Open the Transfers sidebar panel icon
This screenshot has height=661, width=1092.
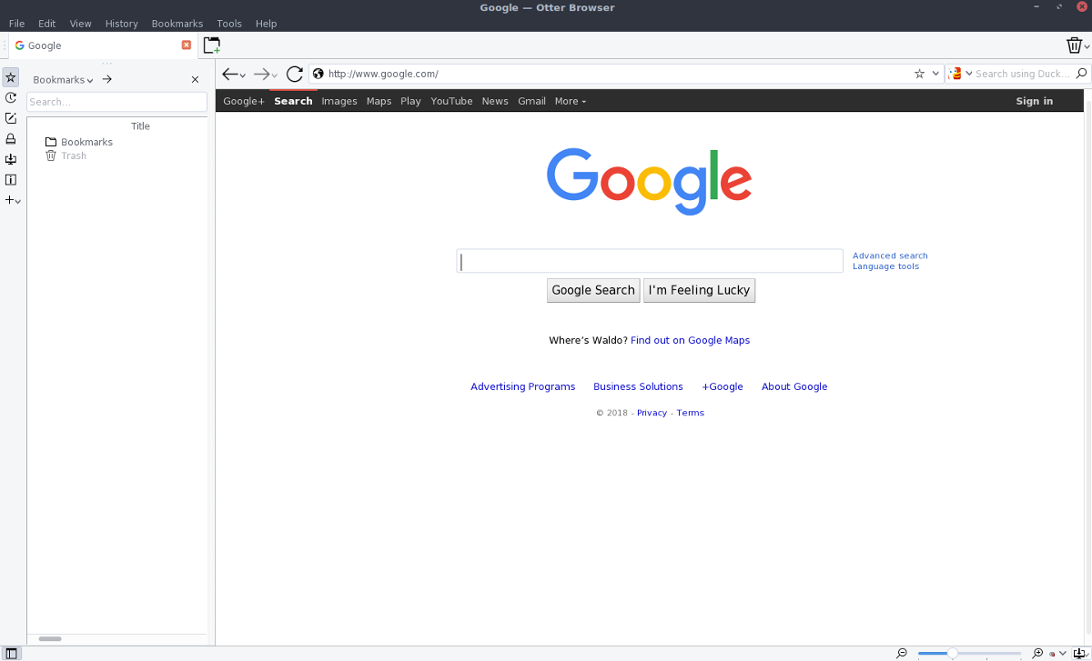pos(11,159)
